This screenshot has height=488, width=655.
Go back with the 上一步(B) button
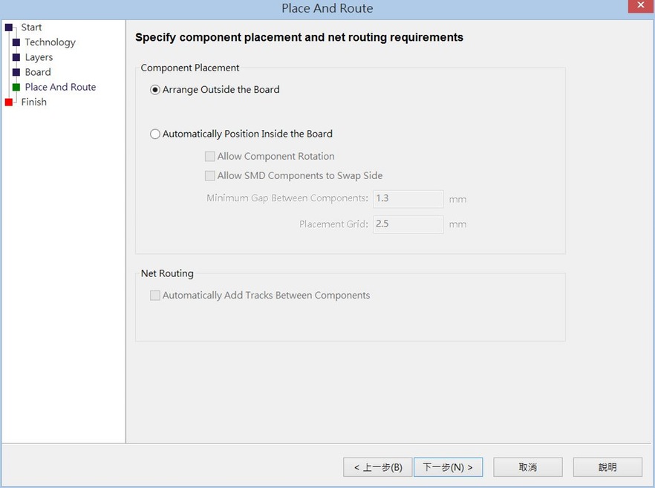377,467
